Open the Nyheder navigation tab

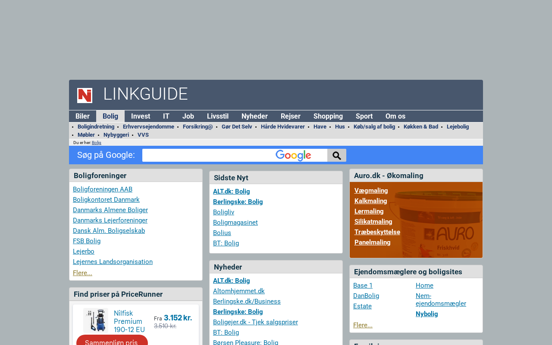pyautogui.click(x=254, y=116)
